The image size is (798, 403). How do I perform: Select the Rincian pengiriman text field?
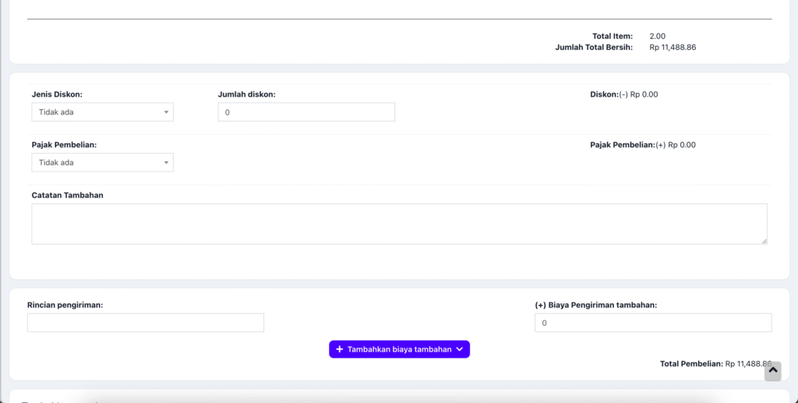pyautogui.click(x=146, y=323)
